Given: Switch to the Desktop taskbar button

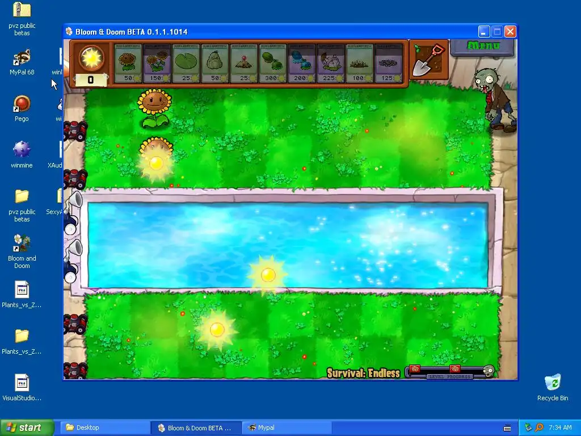Looking at the screenshot, I should pos(105,427).
